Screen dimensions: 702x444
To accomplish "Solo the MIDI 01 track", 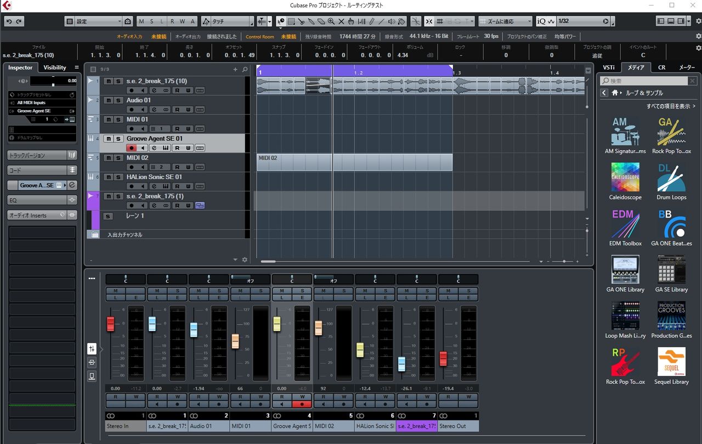I will pos(118,119).
